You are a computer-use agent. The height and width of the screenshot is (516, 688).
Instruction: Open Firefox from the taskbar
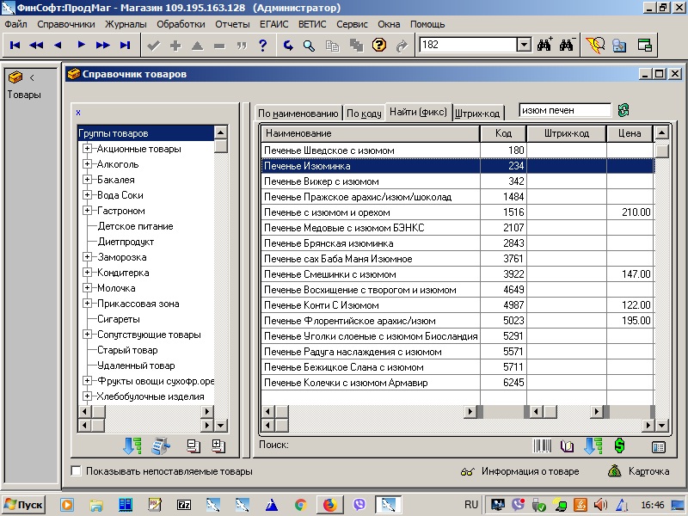pos(329,504)
